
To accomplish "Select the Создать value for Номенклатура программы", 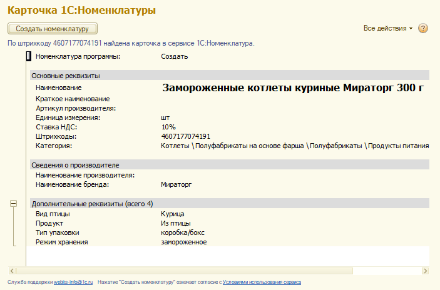I will 174,57.
